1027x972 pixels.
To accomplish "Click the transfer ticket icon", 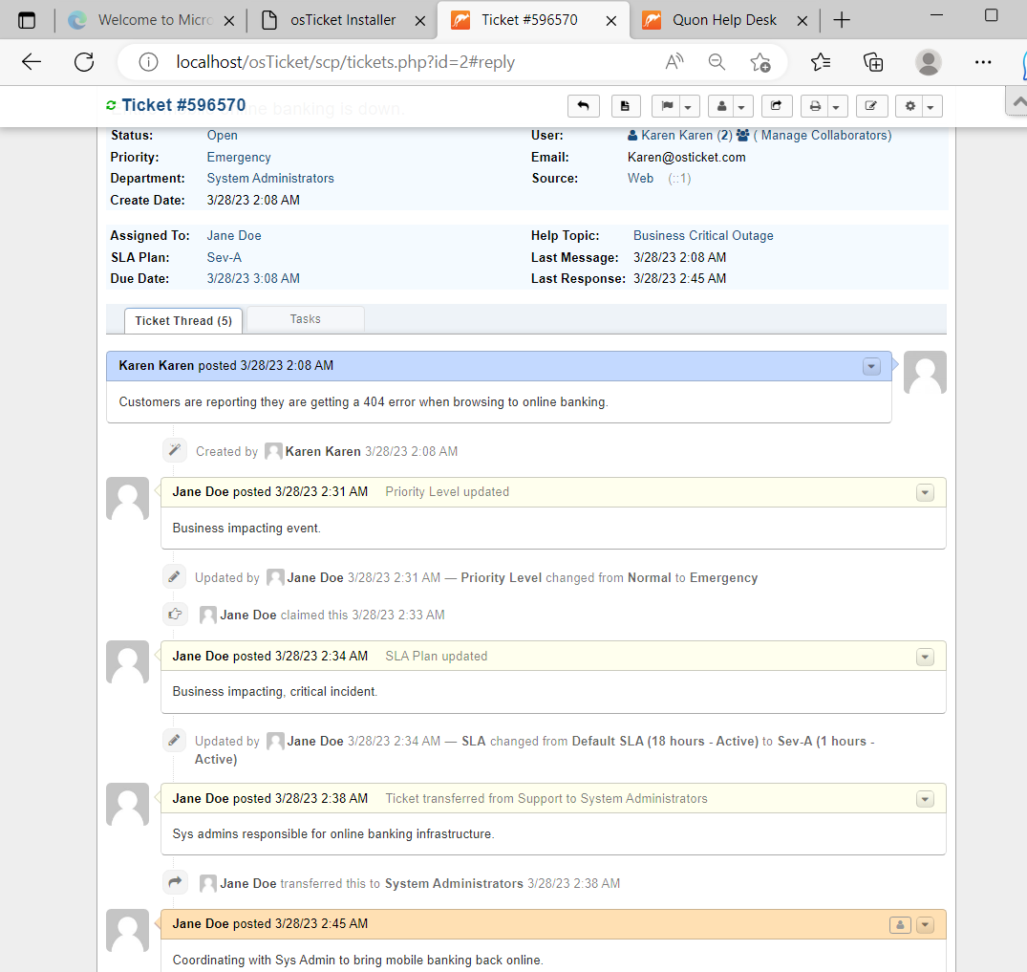I will click(777, 106).
